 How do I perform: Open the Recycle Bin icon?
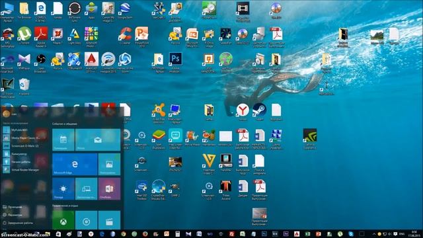coord(24,87)
